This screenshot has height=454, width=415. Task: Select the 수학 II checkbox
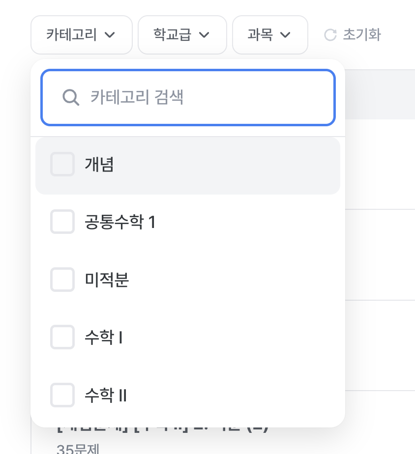click(x=62, y=395)
